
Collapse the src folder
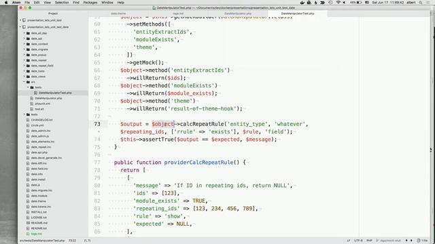coord(24,82)
